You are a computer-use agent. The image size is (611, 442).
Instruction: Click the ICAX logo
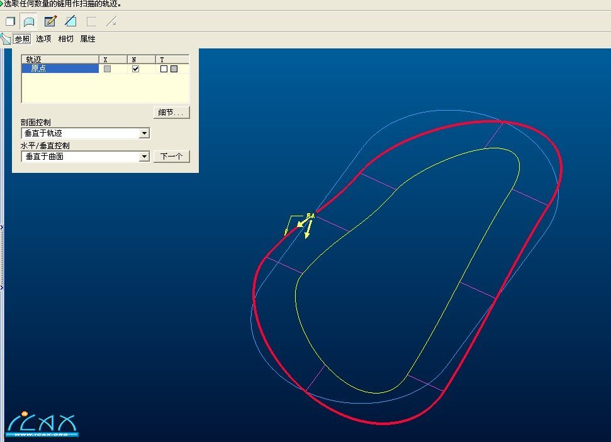[42, 424]
